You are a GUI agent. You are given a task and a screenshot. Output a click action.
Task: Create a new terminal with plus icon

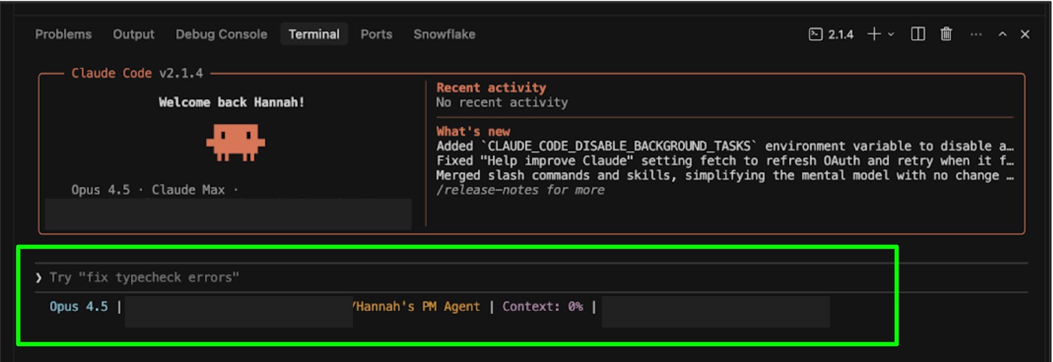[874, 35]
